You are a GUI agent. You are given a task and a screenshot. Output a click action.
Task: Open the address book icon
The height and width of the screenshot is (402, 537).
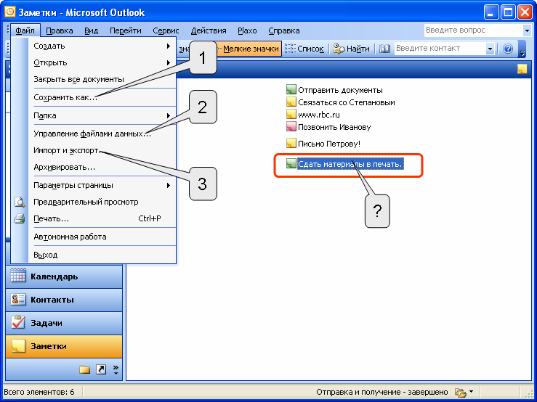click(384, 49)
